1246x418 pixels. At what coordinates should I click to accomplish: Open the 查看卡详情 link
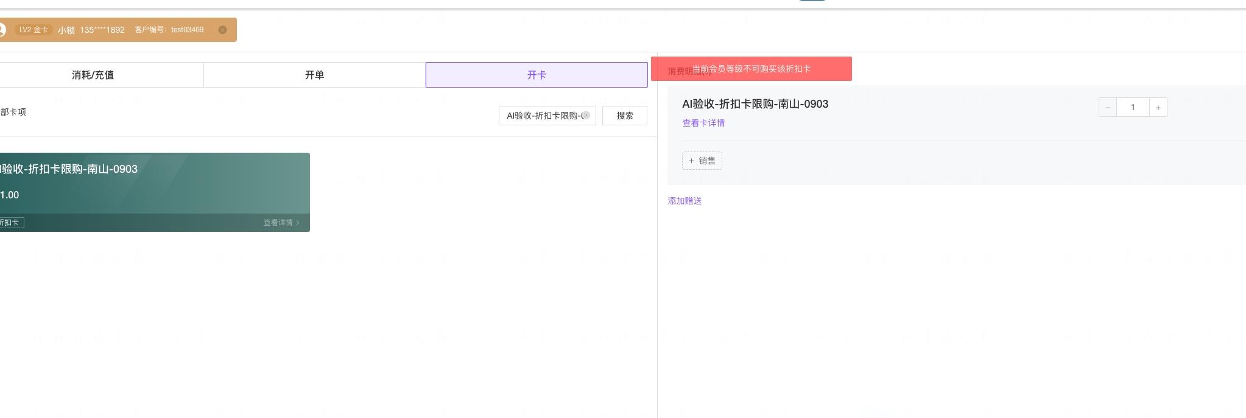tap(703, 123)
